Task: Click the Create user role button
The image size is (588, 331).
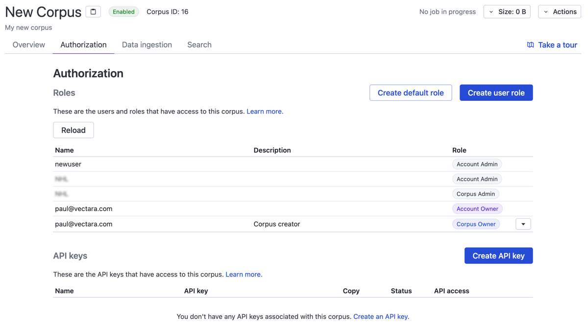Action: click(x=496, y=93)
